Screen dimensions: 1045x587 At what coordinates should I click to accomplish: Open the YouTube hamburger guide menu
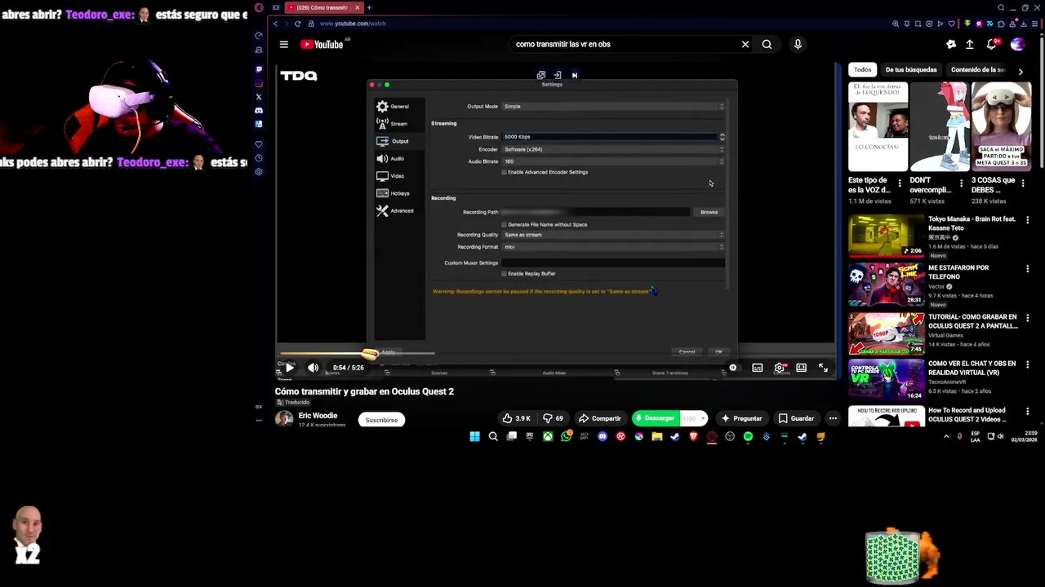[283, 44]
